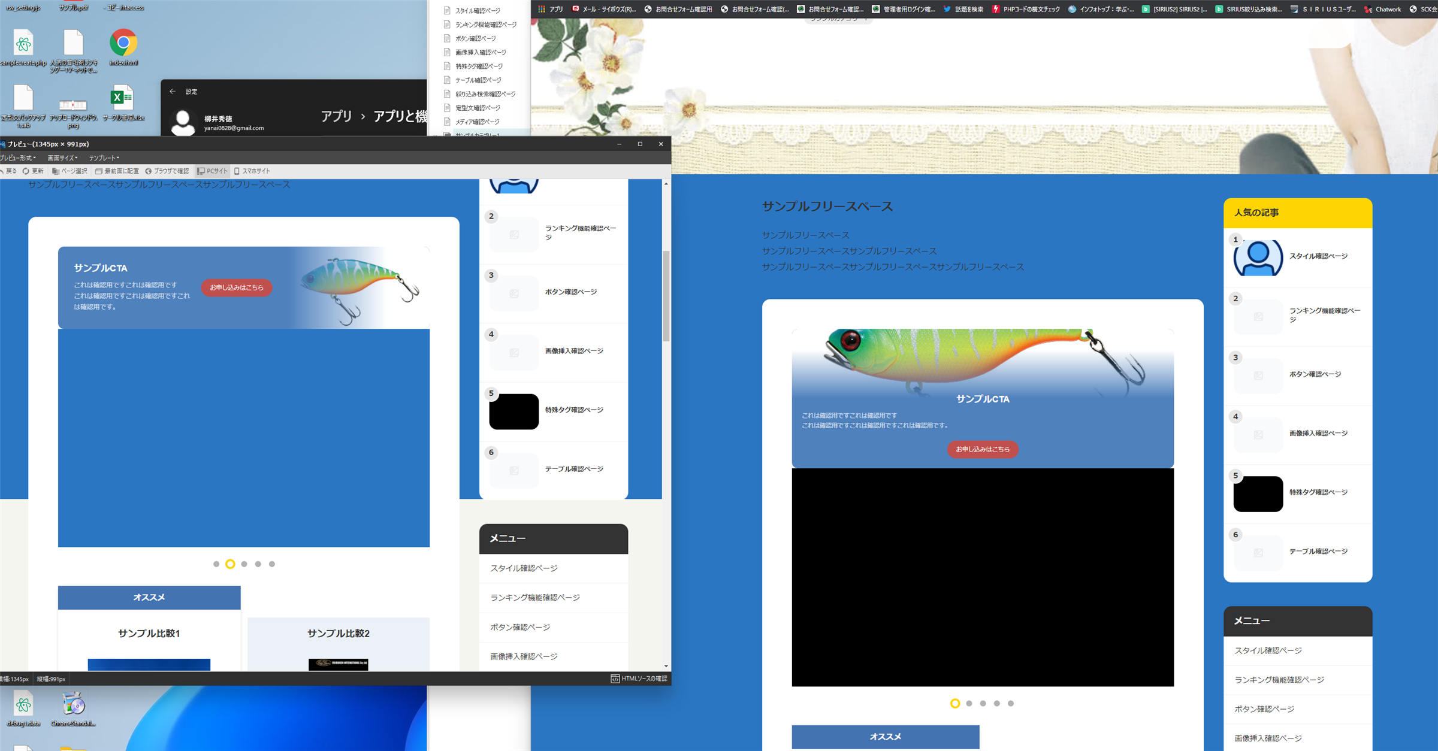The width and height of the screenshot is (1438, 751).
Task: Select the last carousel dot in the preview window
Action: [x=272, y=564]
